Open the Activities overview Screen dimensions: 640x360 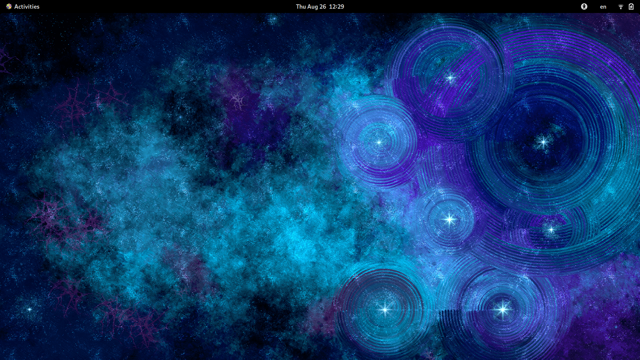[27, 7]
